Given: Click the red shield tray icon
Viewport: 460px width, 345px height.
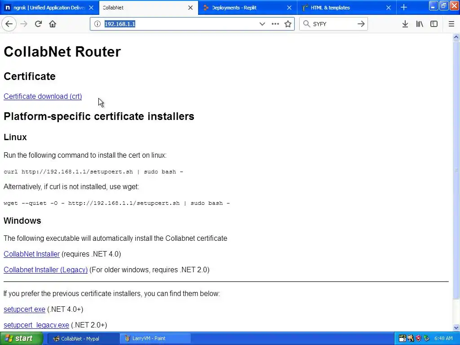Looking at the screenshot, I should (419, 338).
